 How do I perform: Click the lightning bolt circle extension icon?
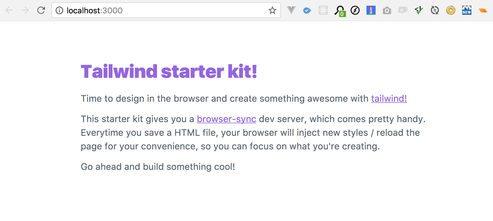pyautogui.click(x=355, y=11)
